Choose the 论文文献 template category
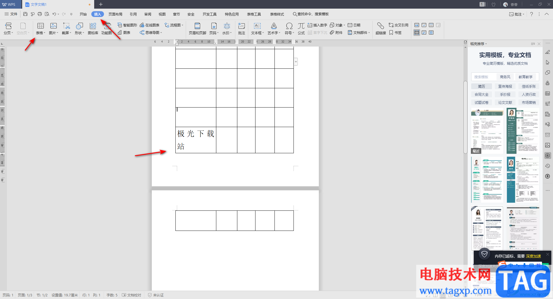The width and height of the screenshot is (553, 299). coord(505,102)
